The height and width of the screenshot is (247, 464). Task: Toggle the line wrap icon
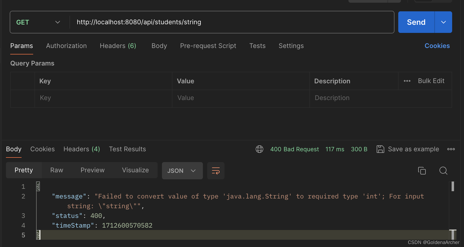(216, 171)
